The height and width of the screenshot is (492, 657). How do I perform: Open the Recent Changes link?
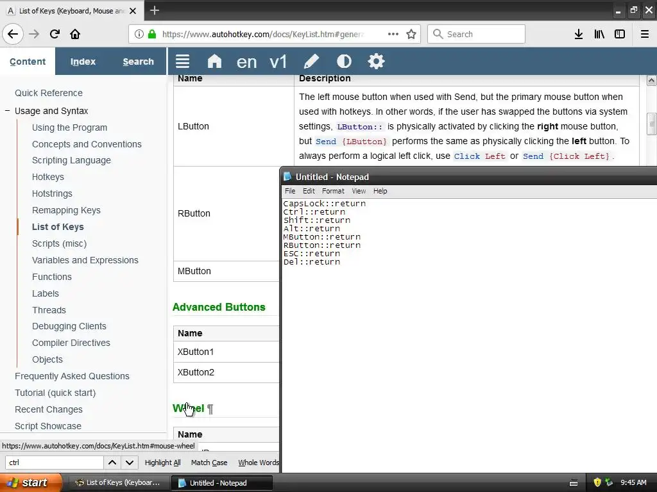(49, 409)
